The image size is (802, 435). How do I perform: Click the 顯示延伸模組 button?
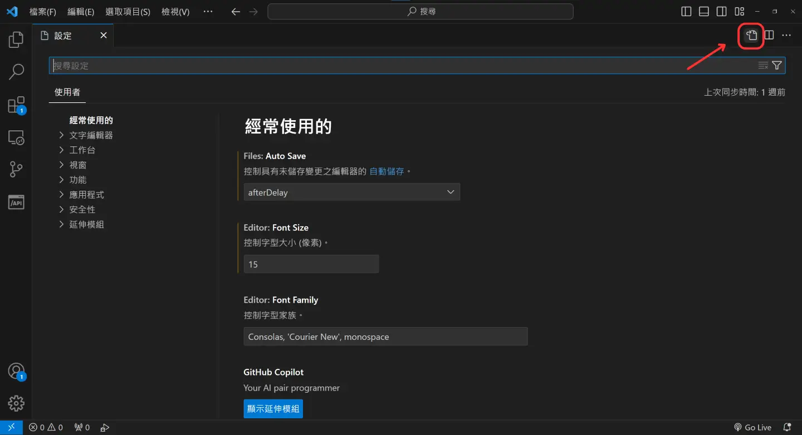click(273, 408)
